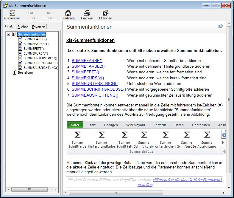Viewport: 234px width, 198px height.
Task: Click the Summe unterstrichen sigma icon
Action: 165,135
